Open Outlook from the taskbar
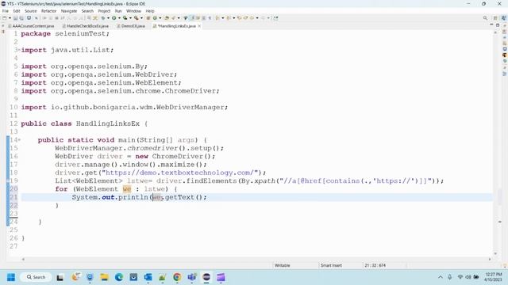Image resolution: width=508 pixels, height=285 pixels. [148, 277]
